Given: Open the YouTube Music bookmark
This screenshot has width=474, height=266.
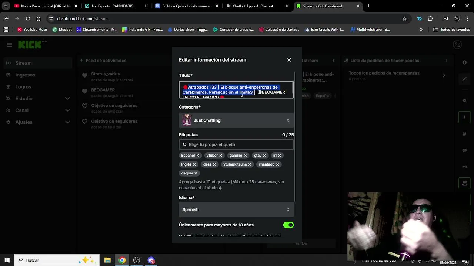Looking at the screenshot, I should [x=32, y=30].
